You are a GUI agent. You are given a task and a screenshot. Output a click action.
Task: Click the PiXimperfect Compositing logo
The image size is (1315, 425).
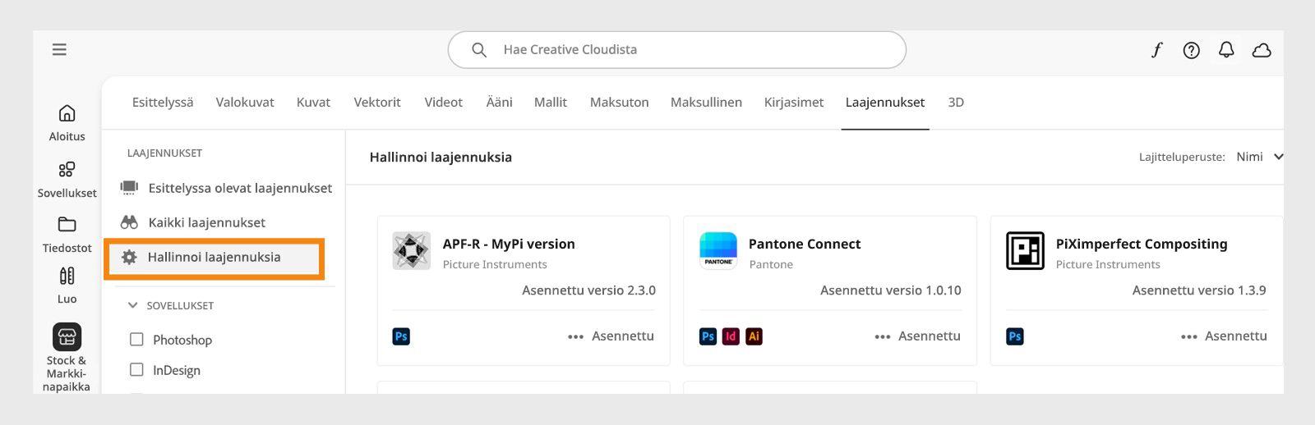(x=1025, y=251)
